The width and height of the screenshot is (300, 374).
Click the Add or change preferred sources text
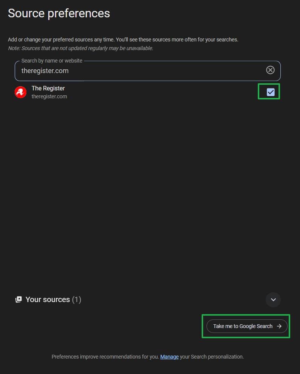tap(123, 40)
